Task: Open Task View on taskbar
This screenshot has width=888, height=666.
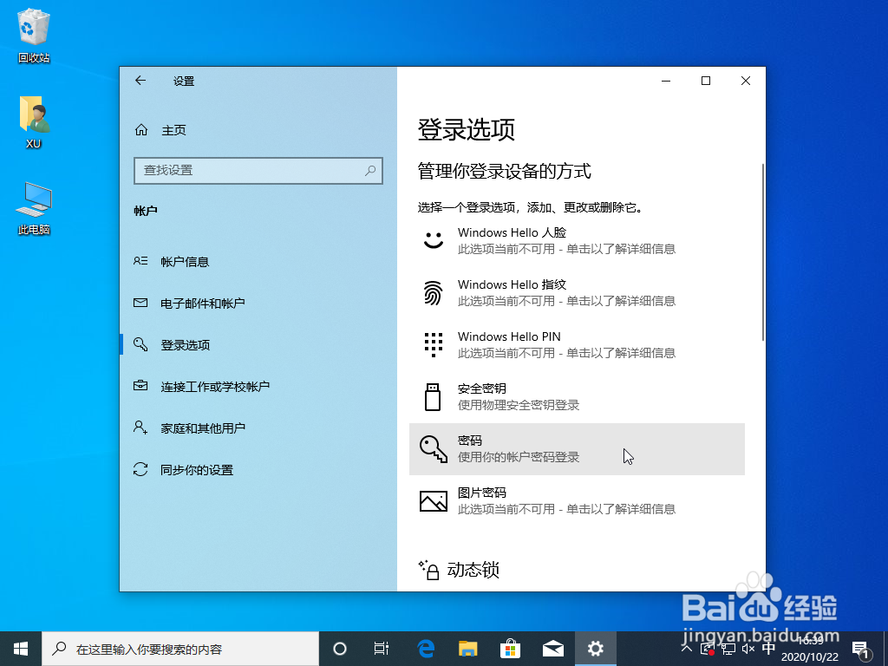Action: (x=382, y=649)
